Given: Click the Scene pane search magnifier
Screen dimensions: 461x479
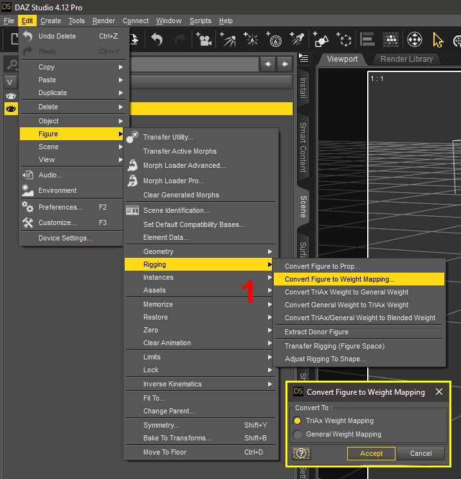Looking at the screenshot, I should pos(12,64).
